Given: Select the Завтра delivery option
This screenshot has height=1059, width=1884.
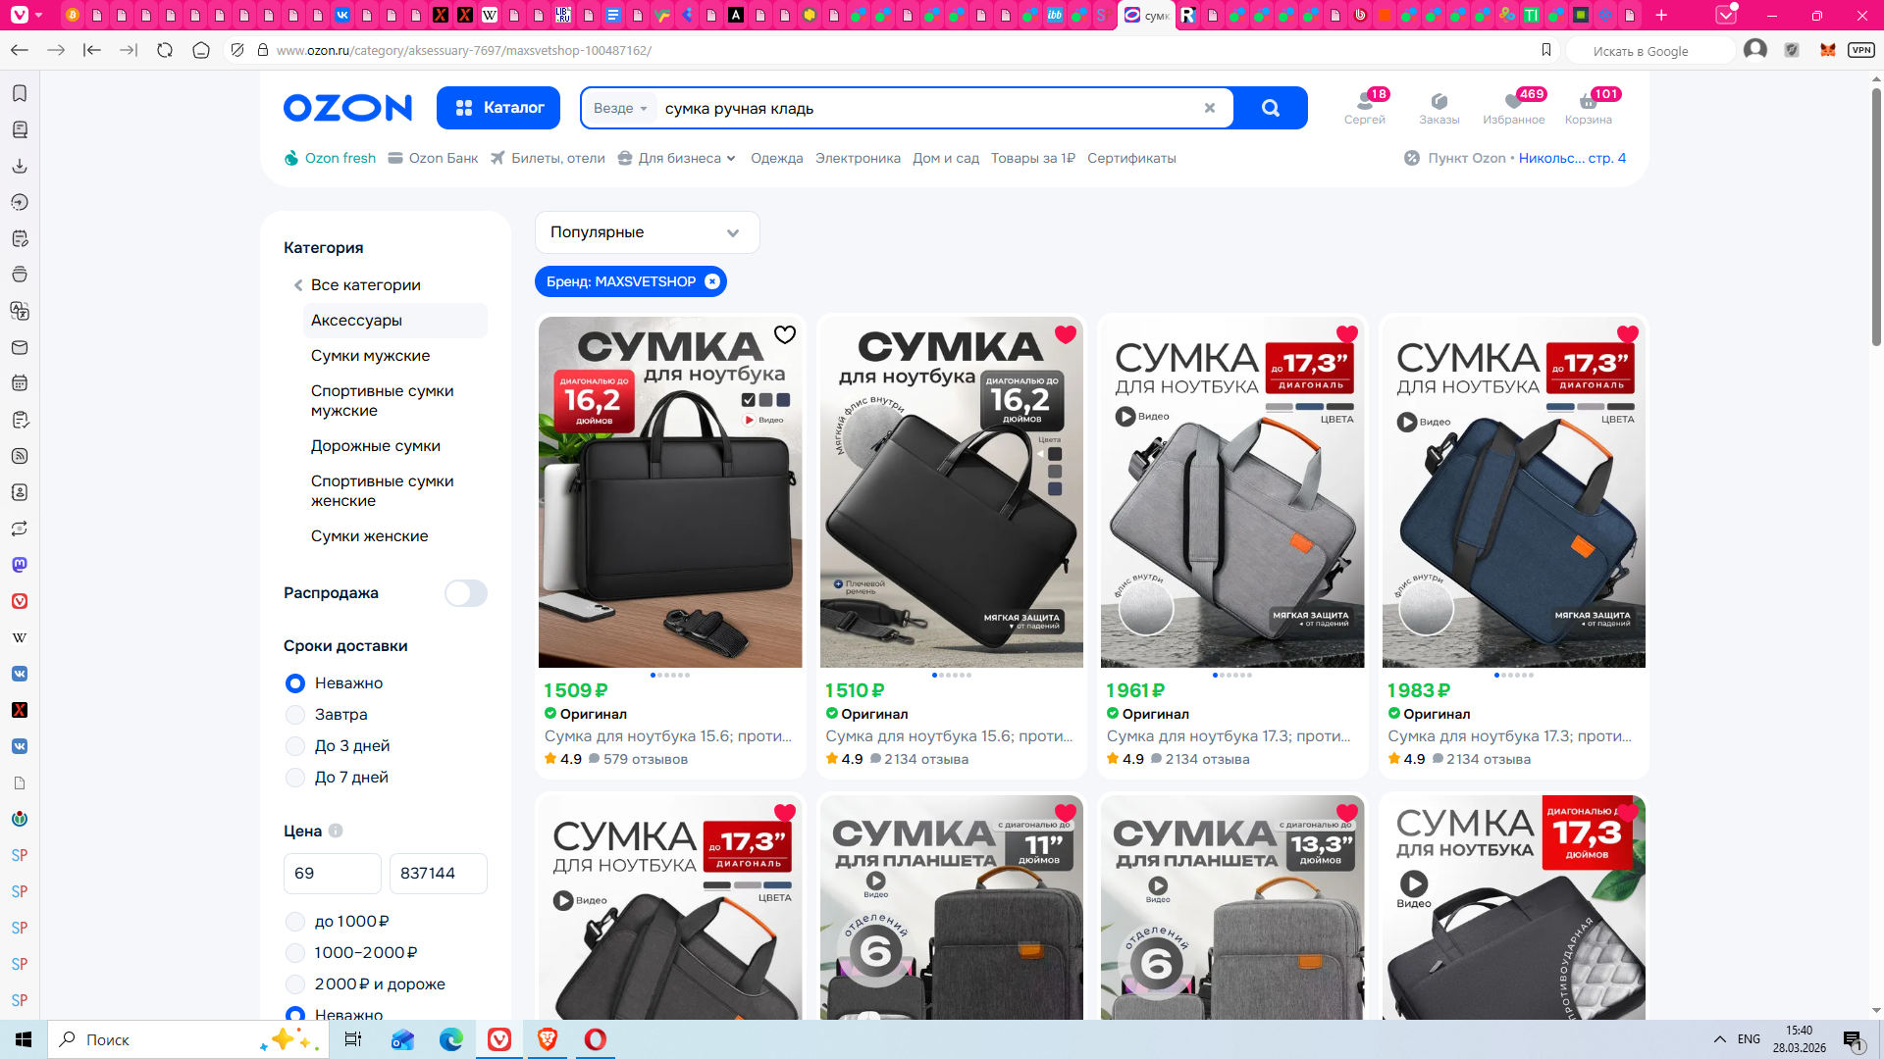Looking at the screenshot, I should click(x=295, y=715).
